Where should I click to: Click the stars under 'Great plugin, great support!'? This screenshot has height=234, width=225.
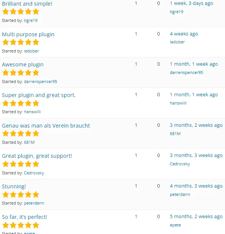tap(21, 164)
